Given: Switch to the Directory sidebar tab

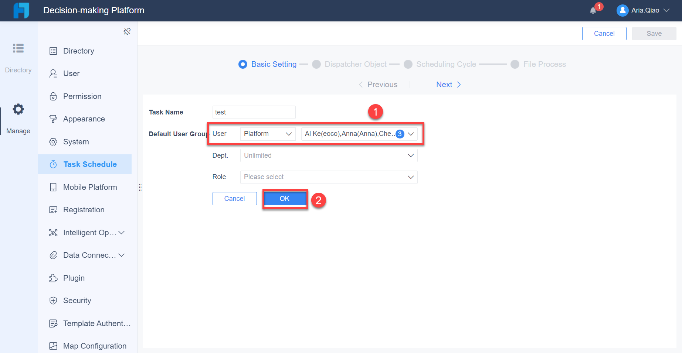Looking at the screenshot, I should [18, 57].
